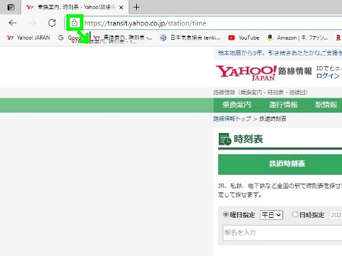
Task: Open the tab actions menu icon
Action: pos(11,8)
